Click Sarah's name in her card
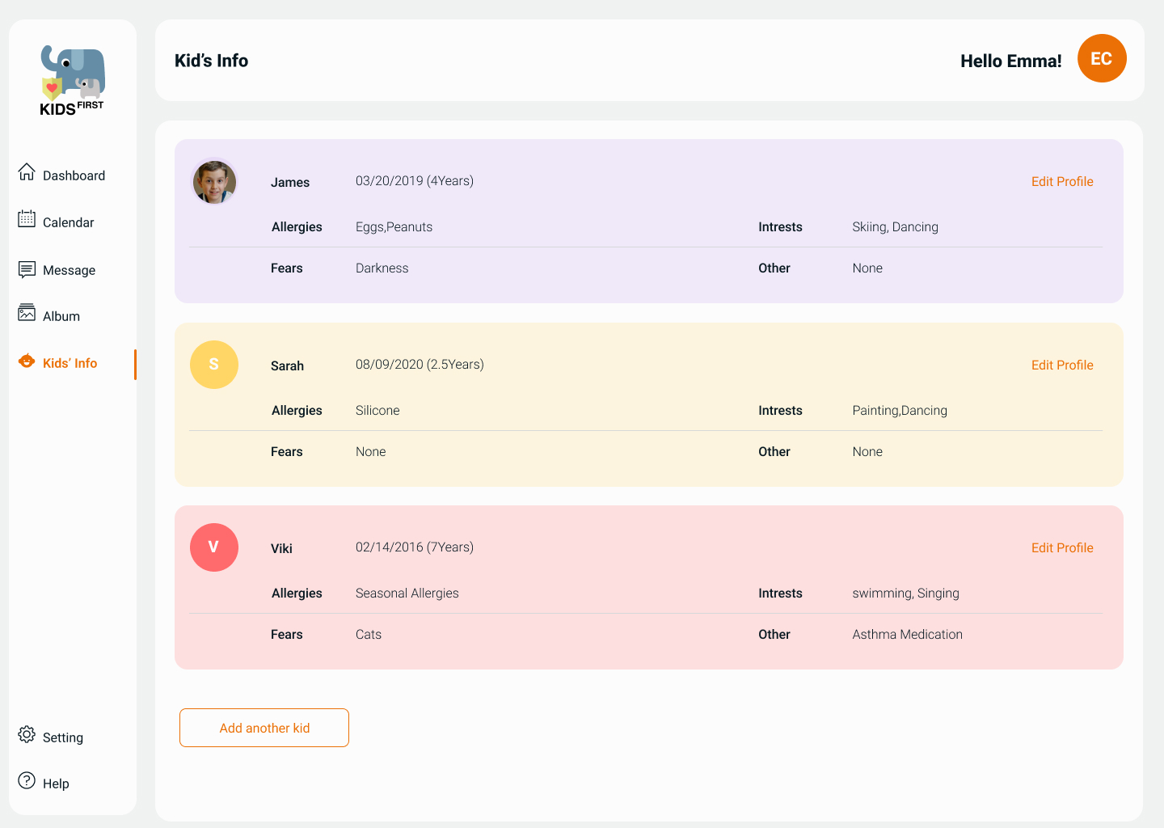 [287, 366]
